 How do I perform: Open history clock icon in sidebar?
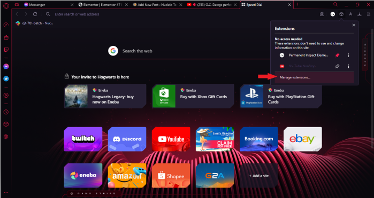(6, 112)
